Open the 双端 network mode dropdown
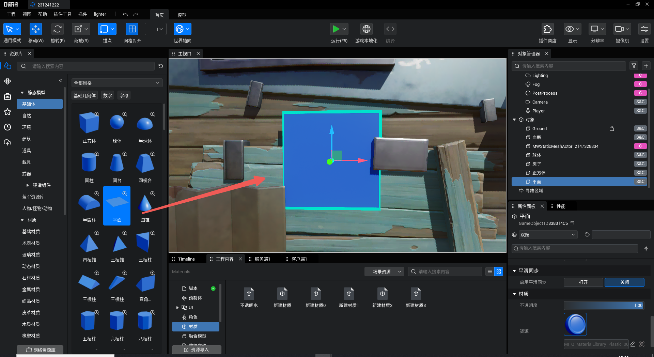The image size is (654, 357). click(548, 235)
